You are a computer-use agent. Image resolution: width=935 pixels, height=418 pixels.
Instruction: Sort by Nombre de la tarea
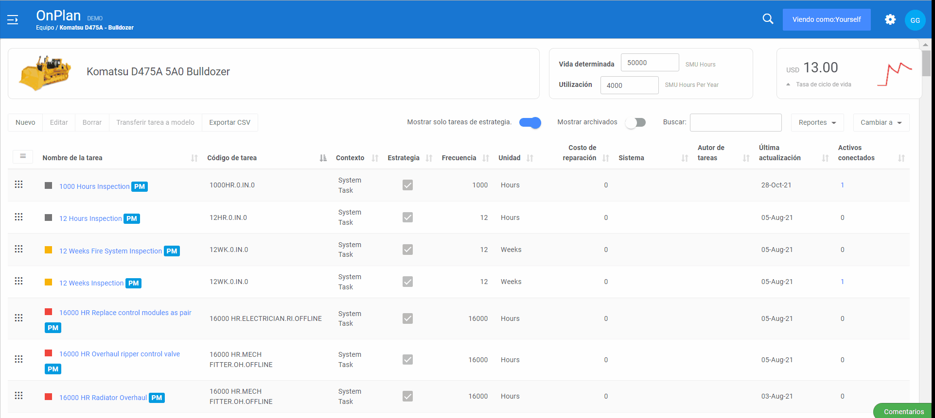pyautogui.click(x=194, y=158)
